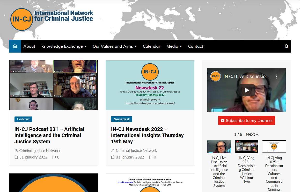Open the Calendar menu item
Viewport: 300px width, 192px height.
[151, 46]
